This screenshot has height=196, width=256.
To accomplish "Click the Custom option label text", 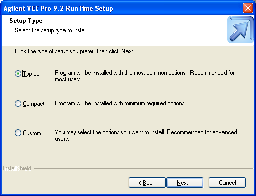I will 32,133.
